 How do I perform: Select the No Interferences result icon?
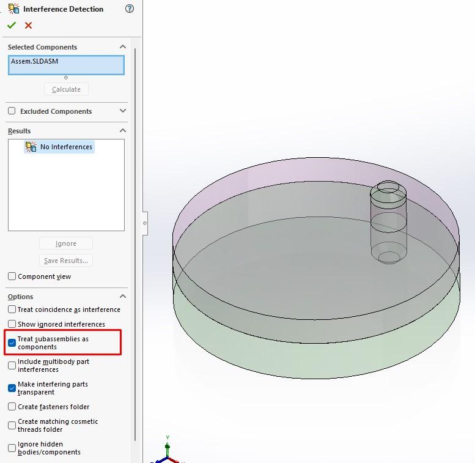[31, 147]
